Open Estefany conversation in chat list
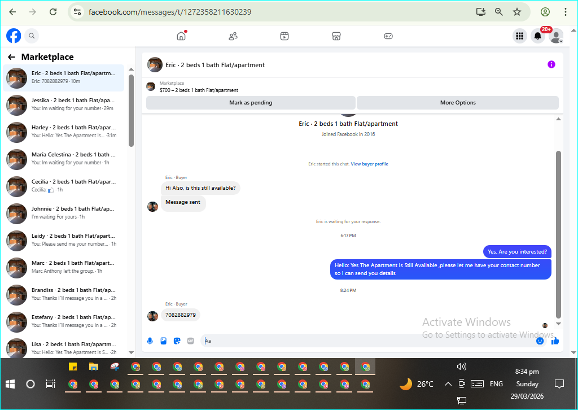The image size is (578, 410). 63,322
